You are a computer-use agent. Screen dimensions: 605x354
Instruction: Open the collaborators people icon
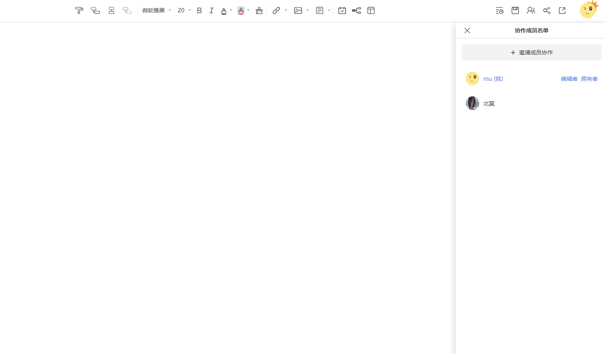point(531,11)
